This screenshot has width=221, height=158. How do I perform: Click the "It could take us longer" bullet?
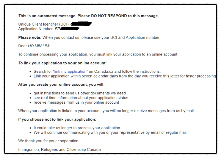click(x=77, y=128)
